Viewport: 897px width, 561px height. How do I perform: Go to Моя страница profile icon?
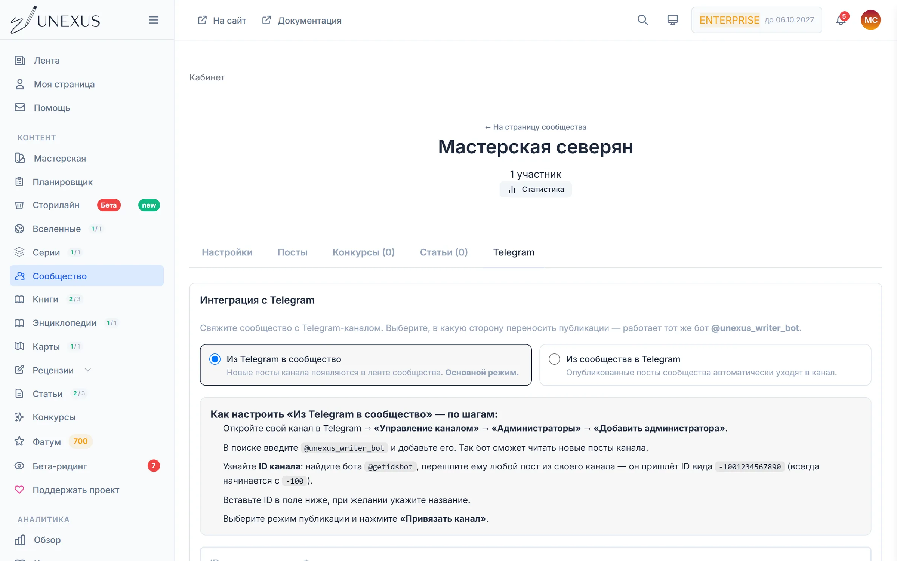(x=20, y=84)
